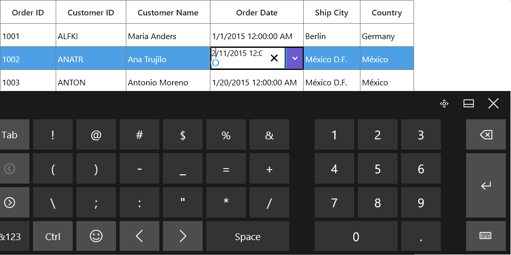Tap the left arrow cursor key
511x255 pixels.
click(140, 236)
